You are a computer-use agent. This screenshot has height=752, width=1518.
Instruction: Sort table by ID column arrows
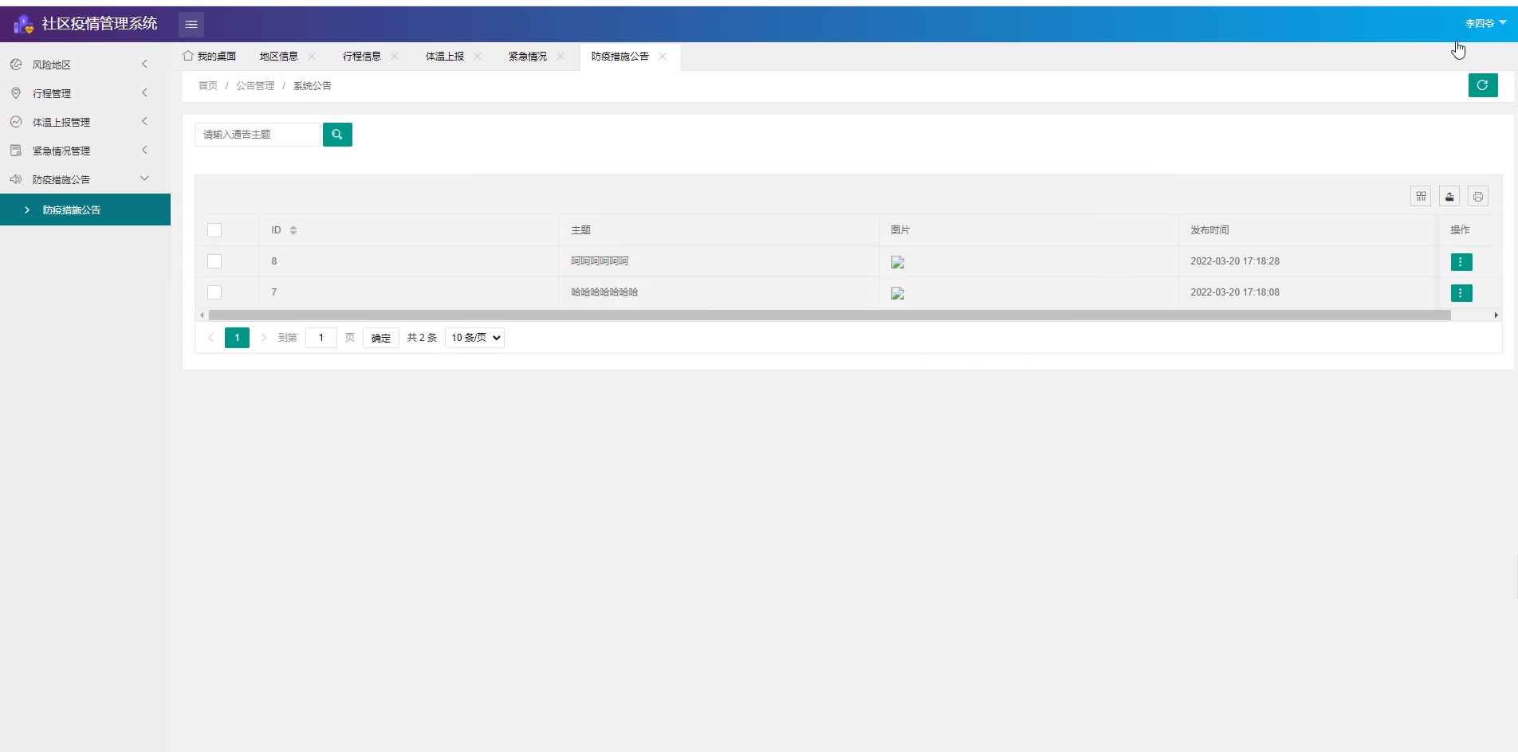pyautogui.click(x=293, y=230)
